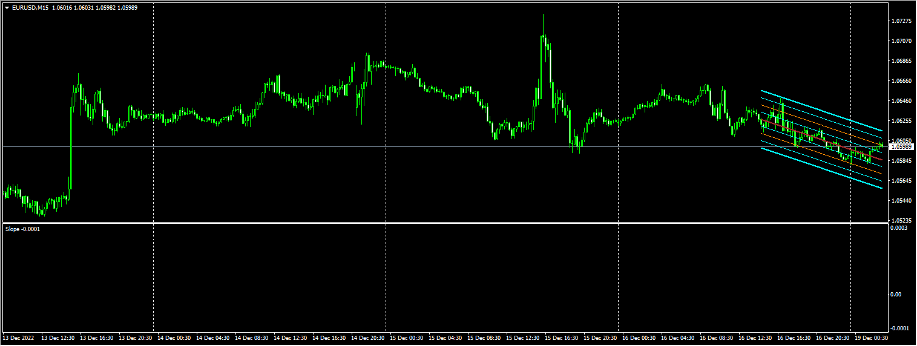Click the 16 Dec 16:30 time label
This screenshot has width=917, height=346.
coord(794,338)
